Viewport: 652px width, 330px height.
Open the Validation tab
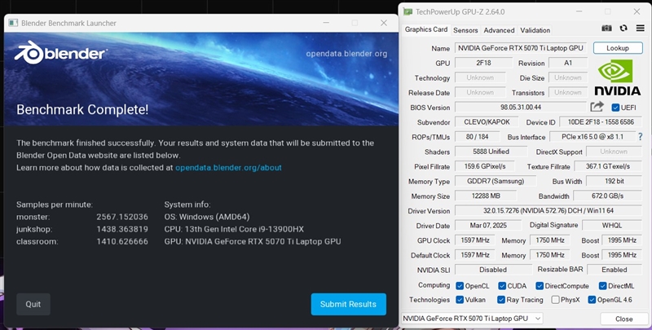click(x=535, y=30)
